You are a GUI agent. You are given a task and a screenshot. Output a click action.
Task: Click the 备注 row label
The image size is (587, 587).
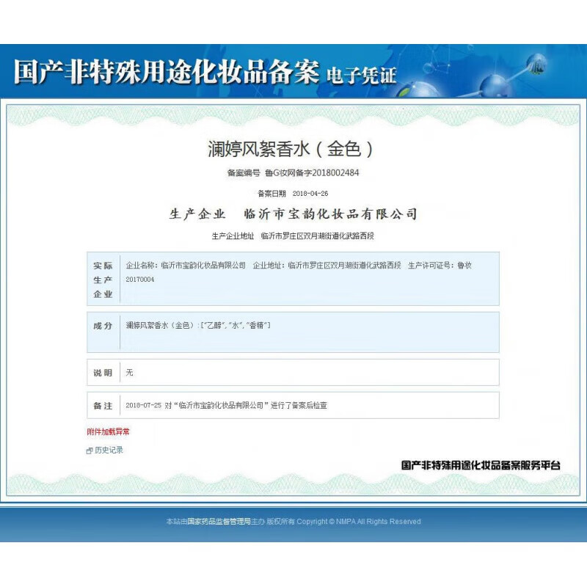pyautogui.click(x=103, y=405)
